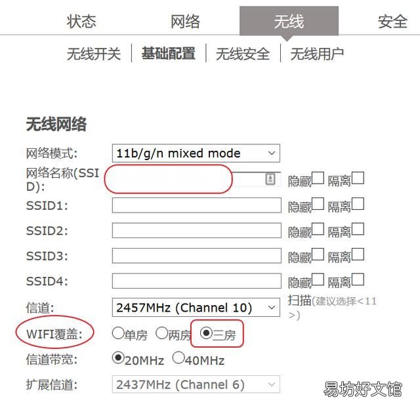Check 隐藏 for the main SSID

click(318, 178)
